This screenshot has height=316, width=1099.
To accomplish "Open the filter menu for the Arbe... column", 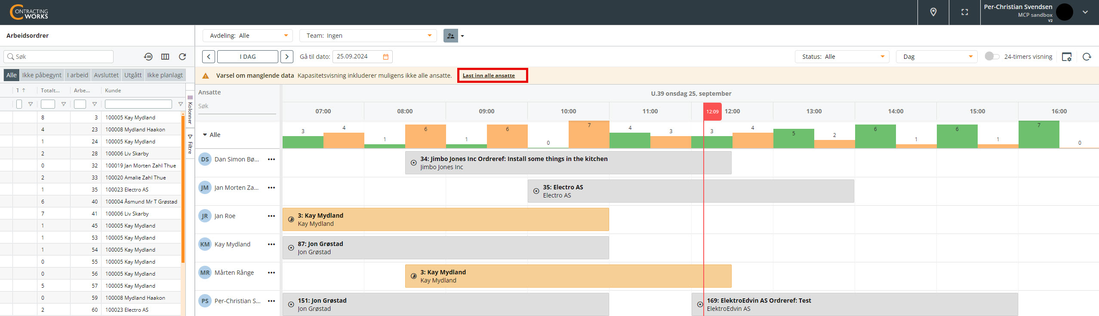I will 94,104.
